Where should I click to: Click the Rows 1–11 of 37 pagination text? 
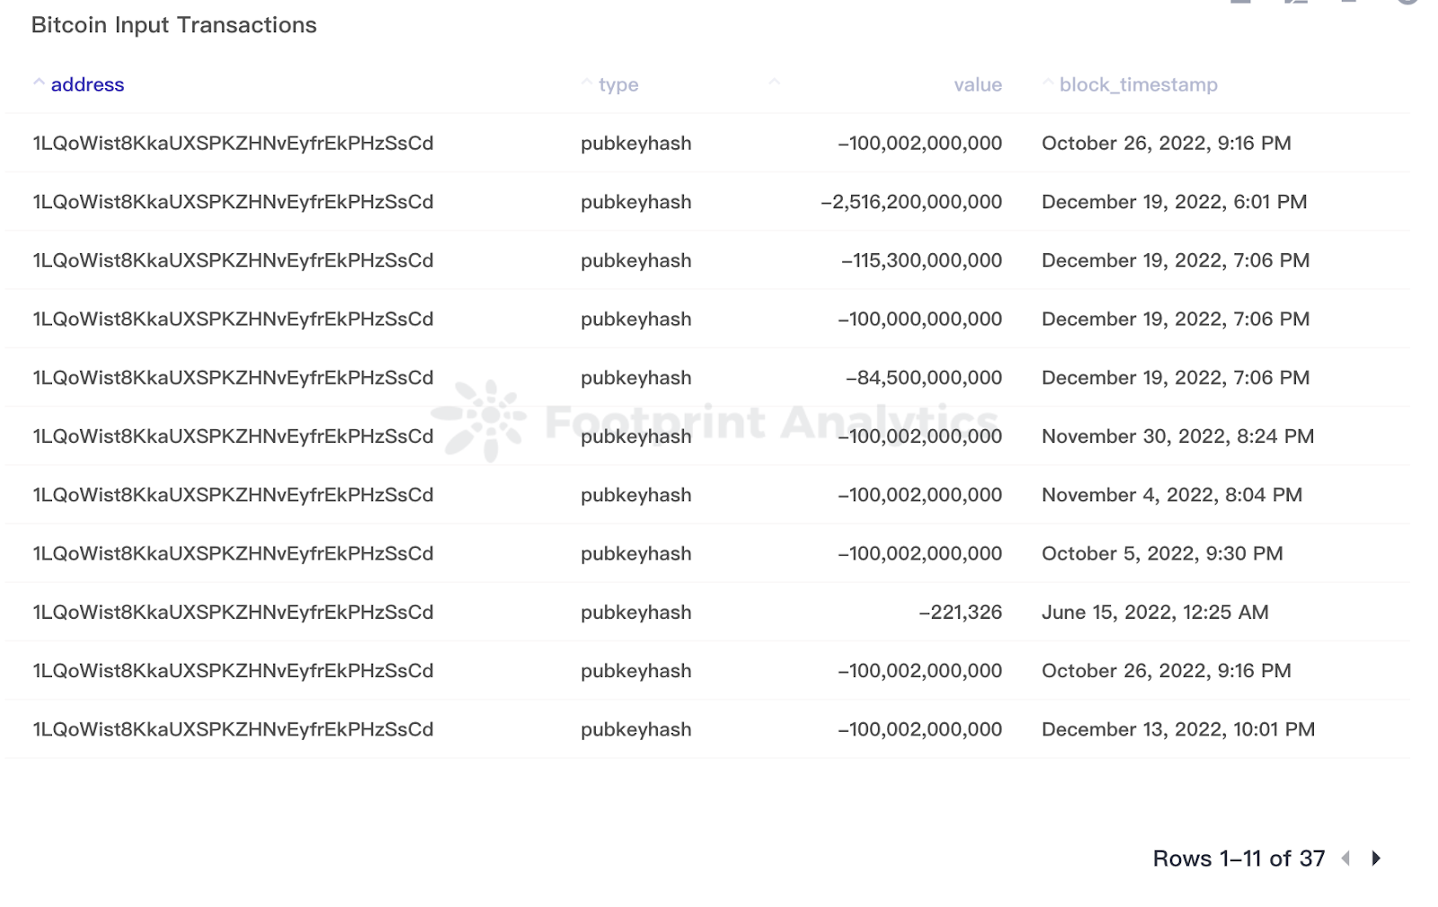(x=1238, y=859)
